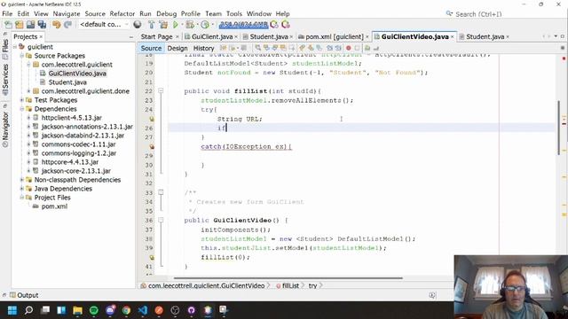
Task: Click the red Start Macro Recording icon
Action: pyautogui.click(x=349, y=48)
